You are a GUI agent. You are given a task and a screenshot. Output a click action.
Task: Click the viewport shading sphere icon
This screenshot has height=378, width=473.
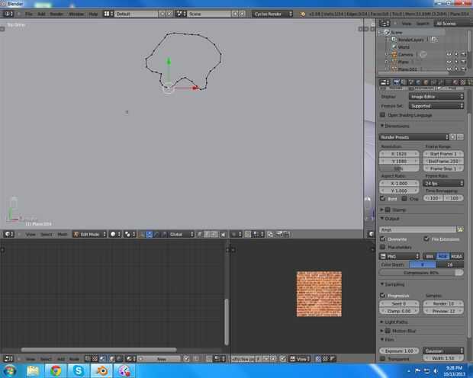pyautogui.click(x=115, y=234)
